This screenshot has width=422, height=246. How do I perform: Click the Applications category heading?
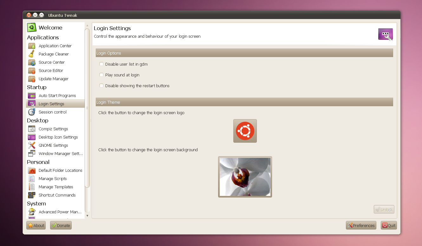point(43,37)
